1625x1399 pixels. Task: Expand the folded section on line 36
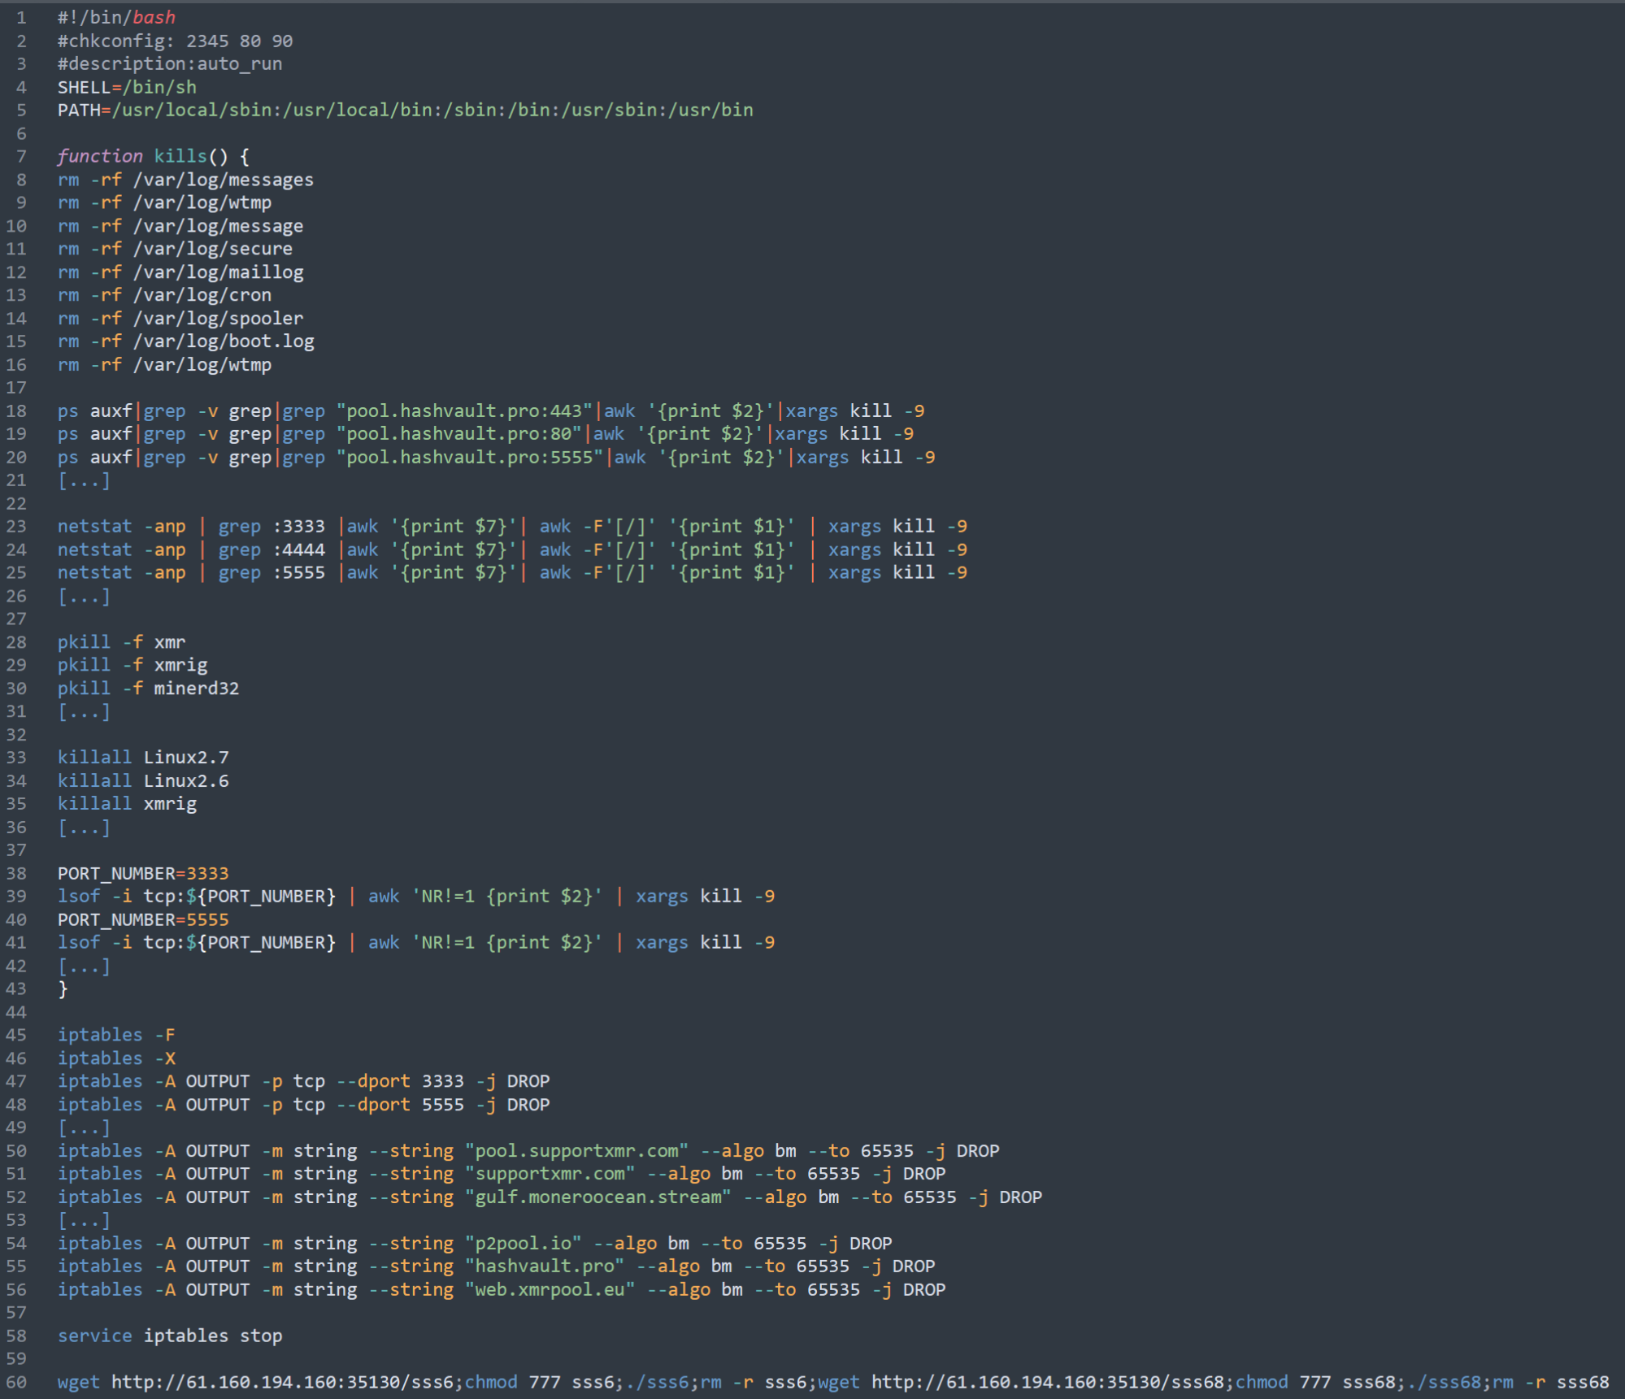tap(83, 827)
